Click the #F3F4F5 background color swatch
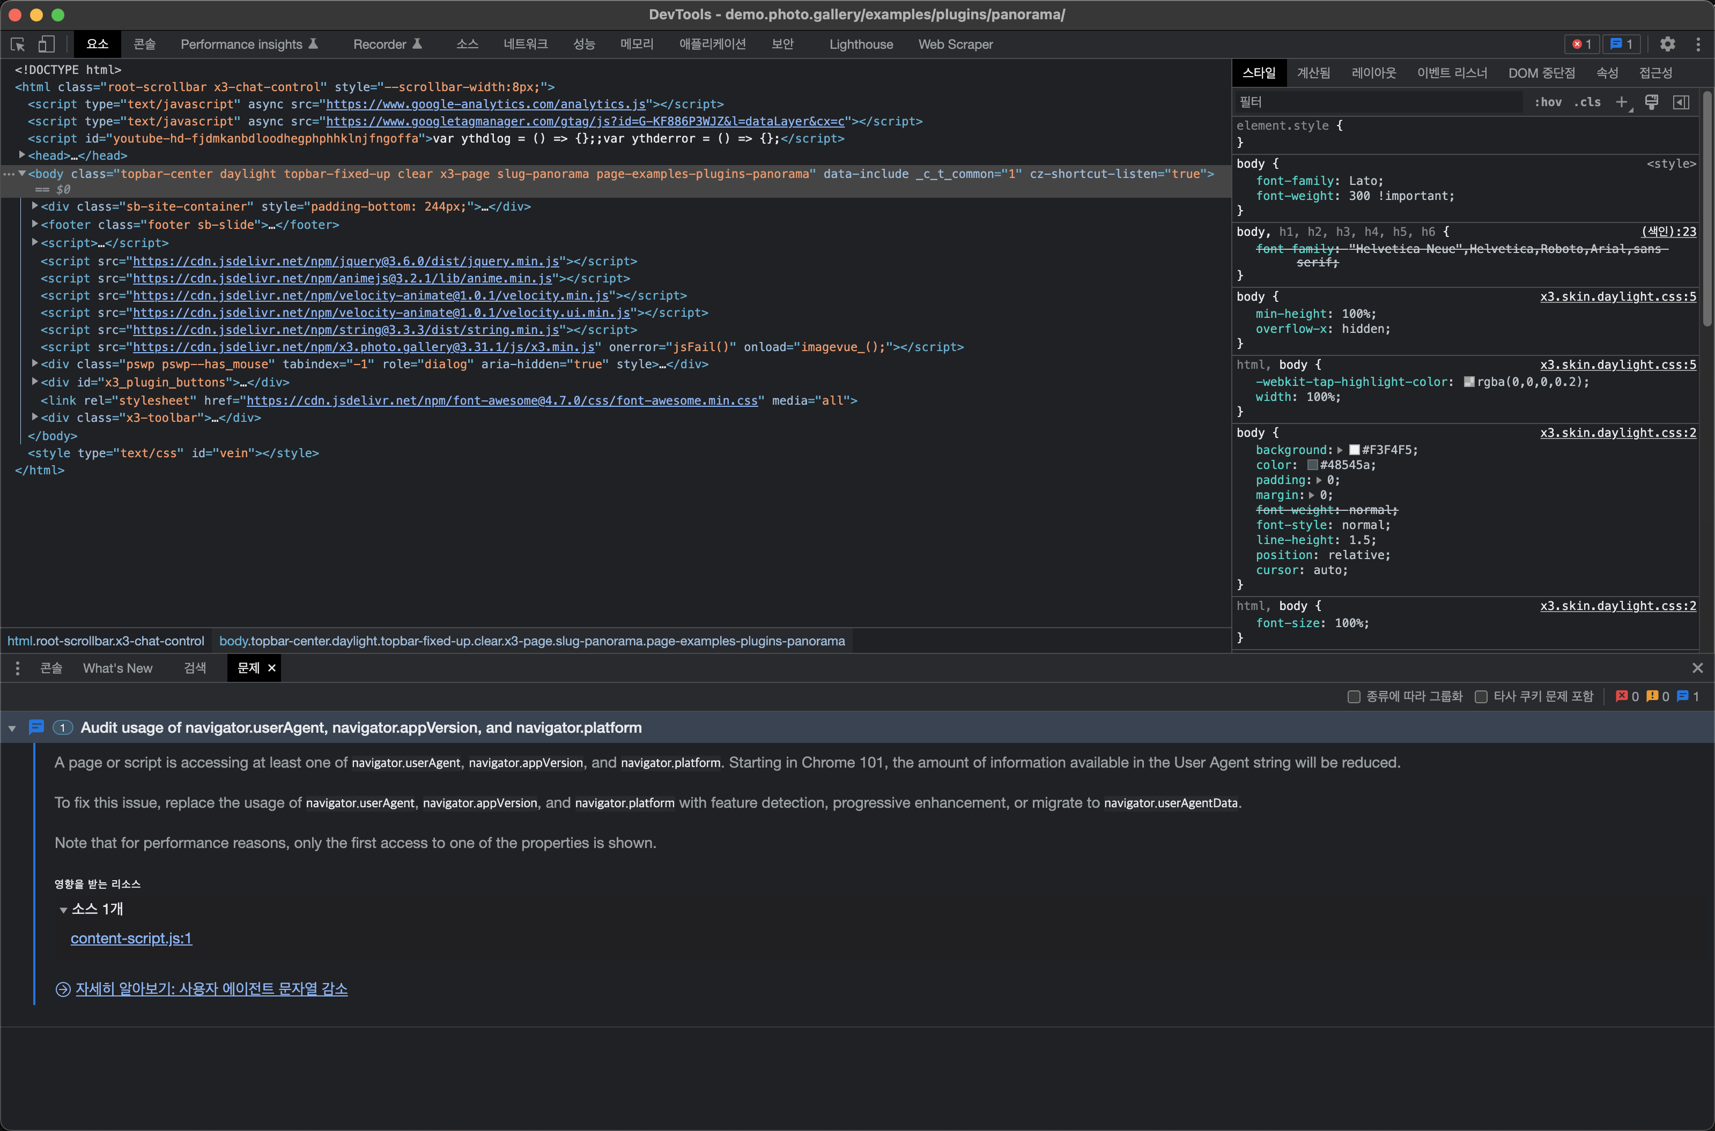The width and height of the screenshot is (1715, 1131). point(1354,450)
